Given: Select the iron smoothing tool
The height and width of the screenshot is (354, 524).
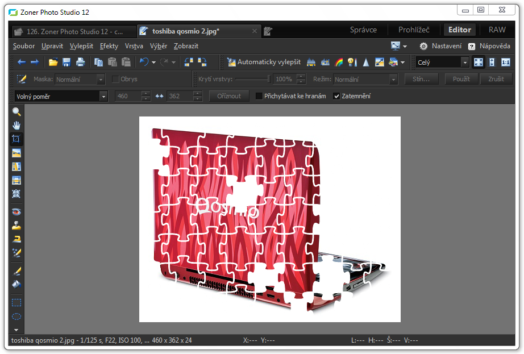Looking at the screenshot, I should [x=16, y=239].
